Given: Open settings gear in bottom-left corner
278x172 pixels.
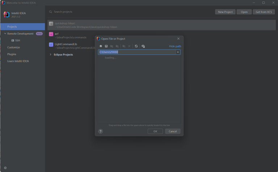Looking at the screenshot, I should tap(5, 168).
